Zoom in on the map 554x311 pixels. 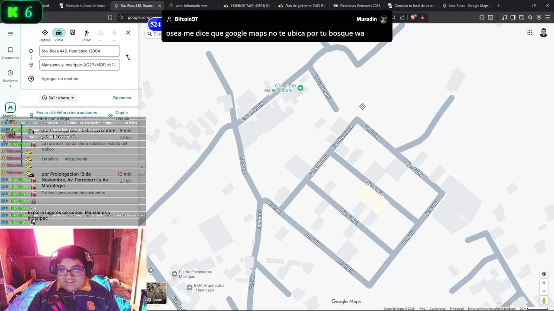tap(544, 283)
